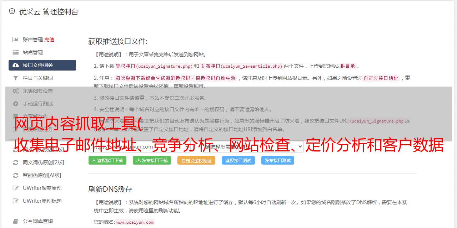Click the 发布接口(ucaiyun_Savearticle.php) code text
457x228 pixels.
[241, 66]
